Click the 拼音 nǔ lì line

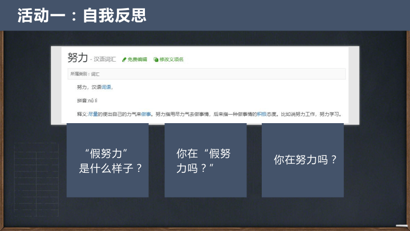(x=87, y=101)
